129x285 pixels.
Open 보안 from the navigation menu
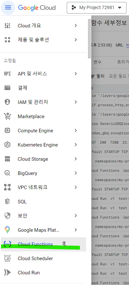44,216
